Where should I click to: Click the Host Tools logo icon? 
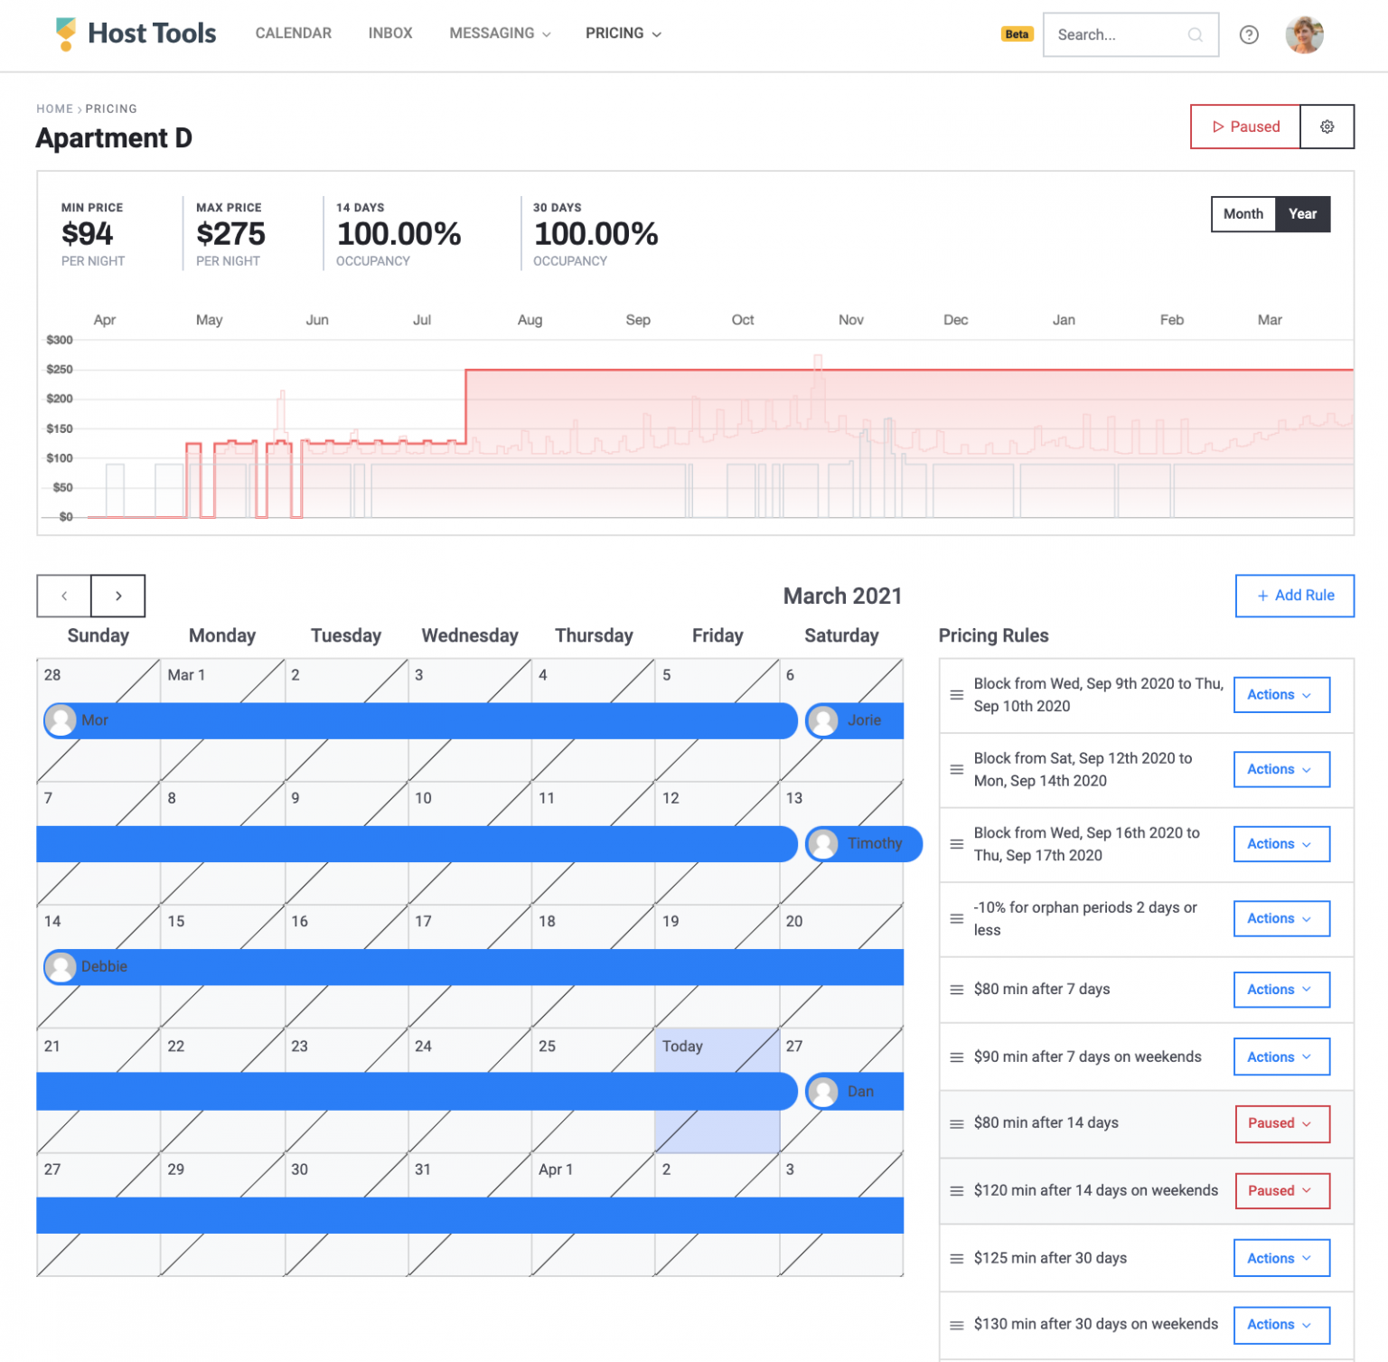click(x=64, y=33)
